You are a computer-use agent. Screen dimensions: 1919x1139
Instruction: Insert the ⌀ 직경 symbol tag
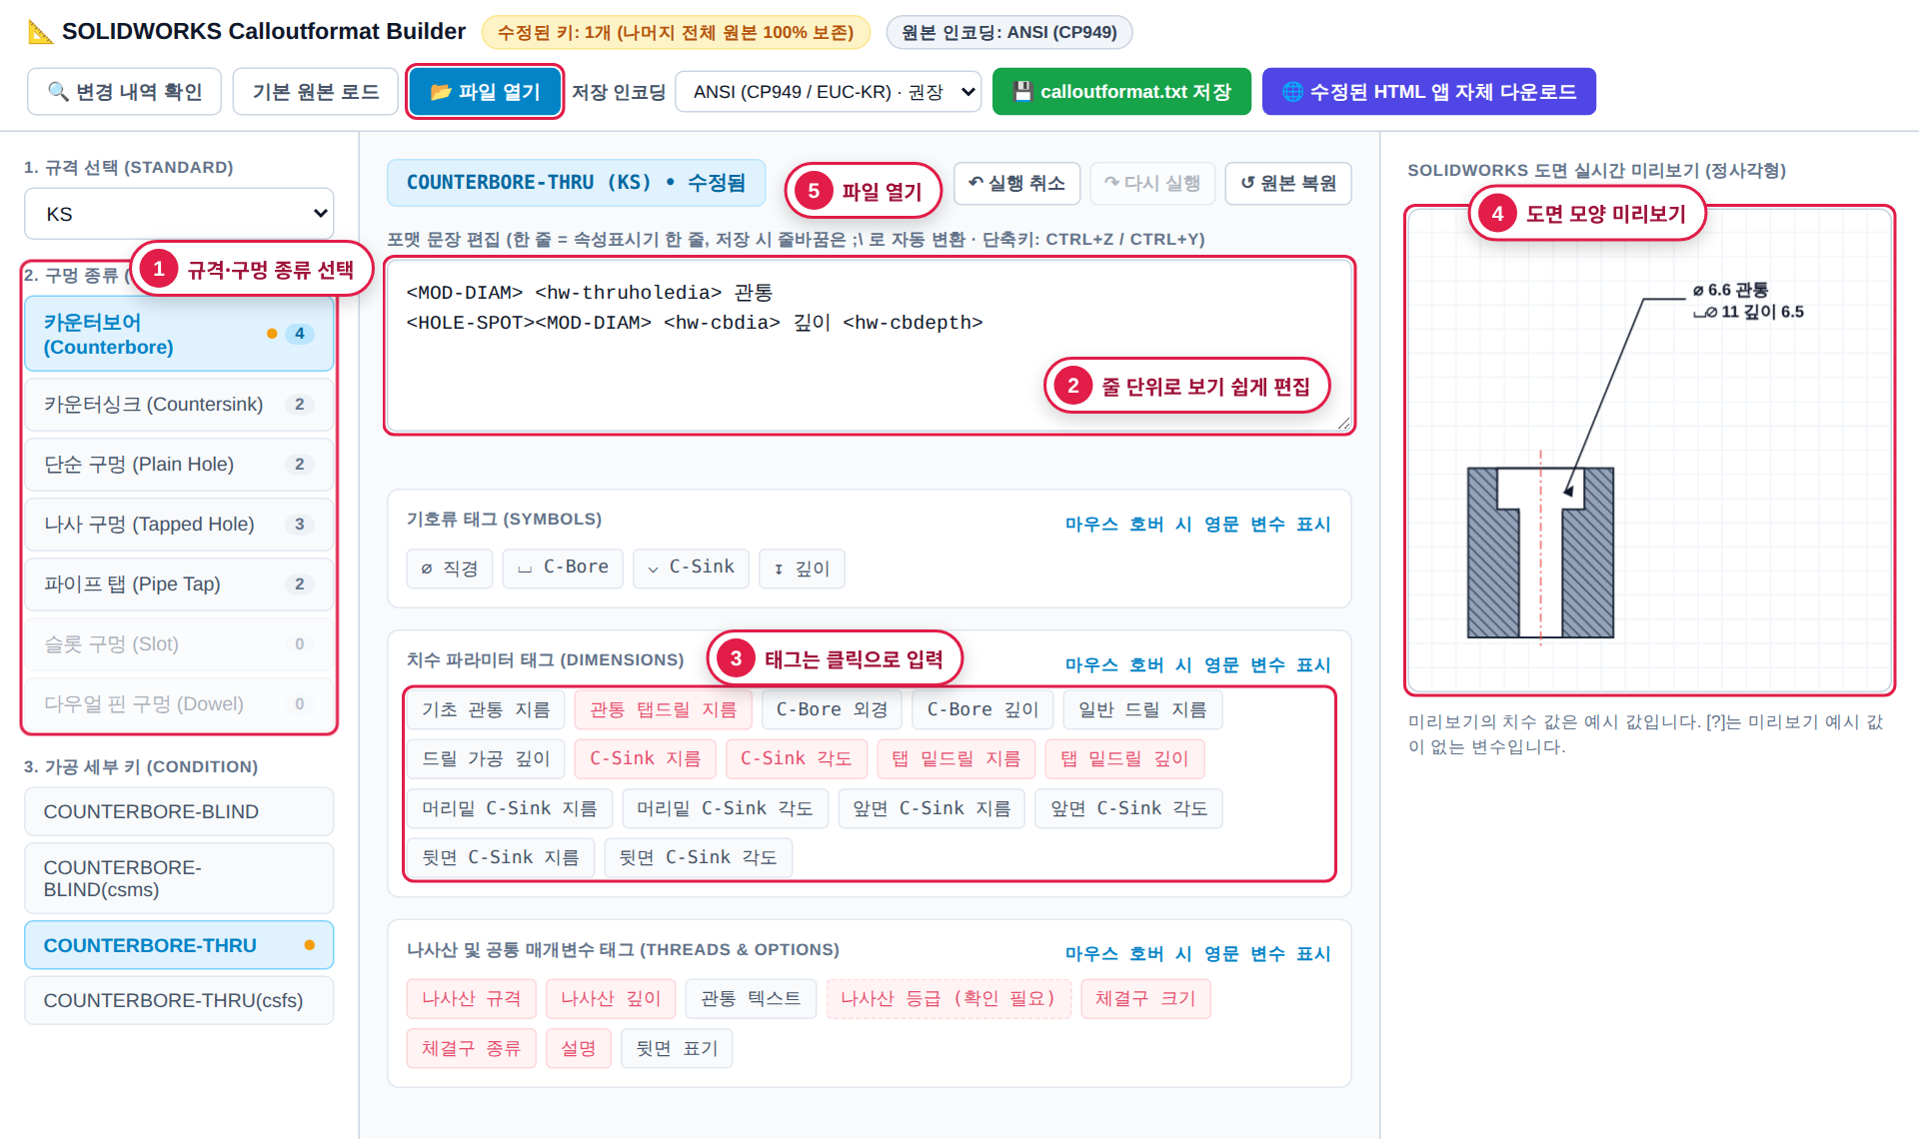(x=450, y=569)
